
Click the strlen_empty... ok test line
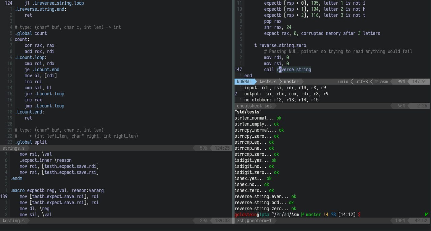tap(257, 124)
